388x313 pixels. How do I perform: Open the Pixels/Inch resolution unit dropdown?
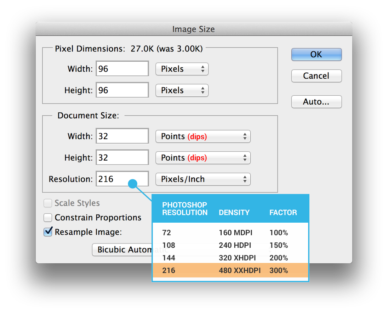(203, 179)
